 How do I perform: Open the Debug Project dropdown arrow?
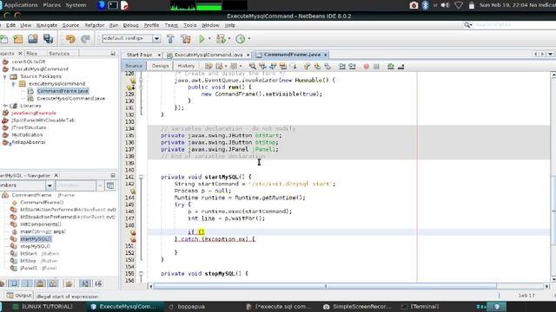click(229, 38)
